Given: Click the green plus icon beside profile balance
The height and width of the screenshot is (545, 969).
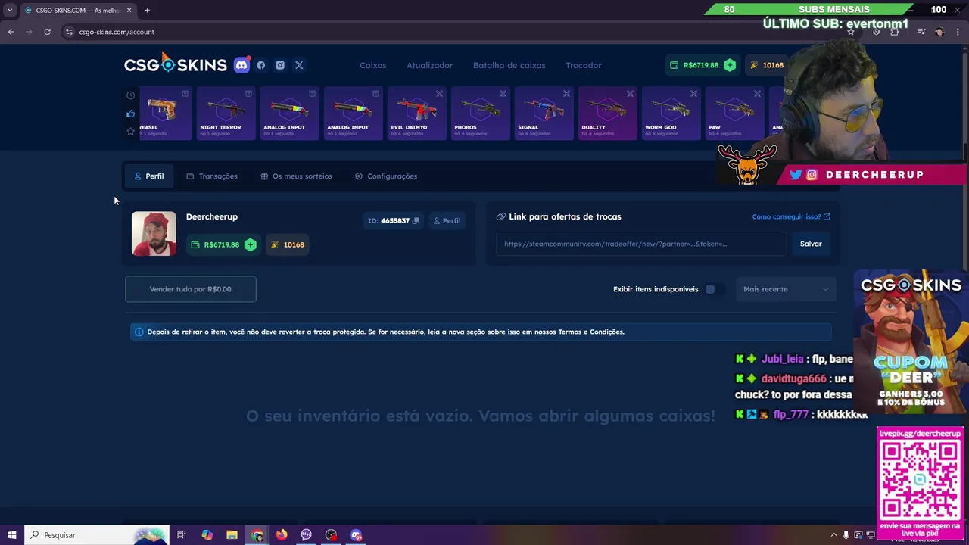Looking at the screenshot, I should point(251,244).
